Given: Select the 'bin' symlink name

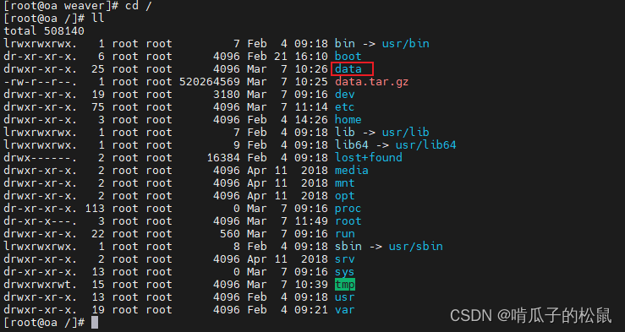Looking at the screenshot, I should (344, 44).
